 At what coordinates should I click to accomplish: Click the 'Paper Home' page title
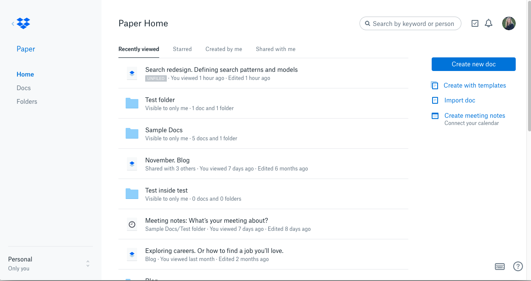pos(143,23)
